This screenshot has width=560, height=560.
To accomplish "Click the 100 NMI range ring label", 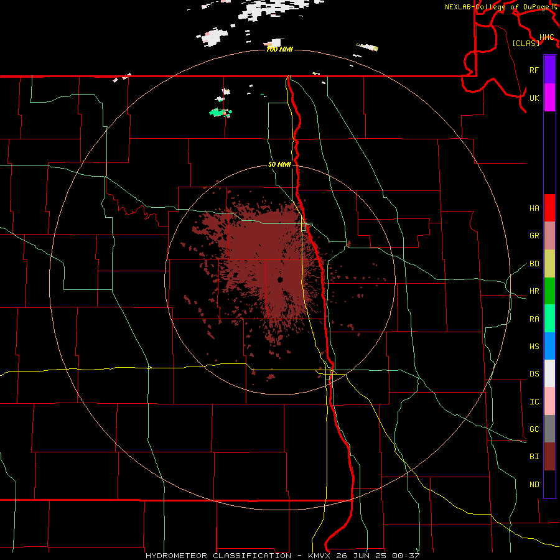I will click(x=279, y=49).
